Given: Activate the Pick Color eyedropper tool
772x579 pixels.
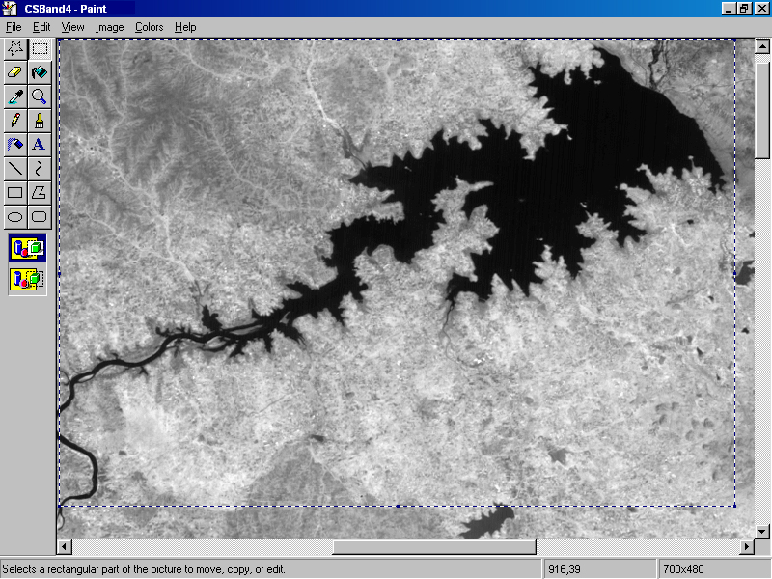Looking at the screenshot, I should tap(15, 96).
